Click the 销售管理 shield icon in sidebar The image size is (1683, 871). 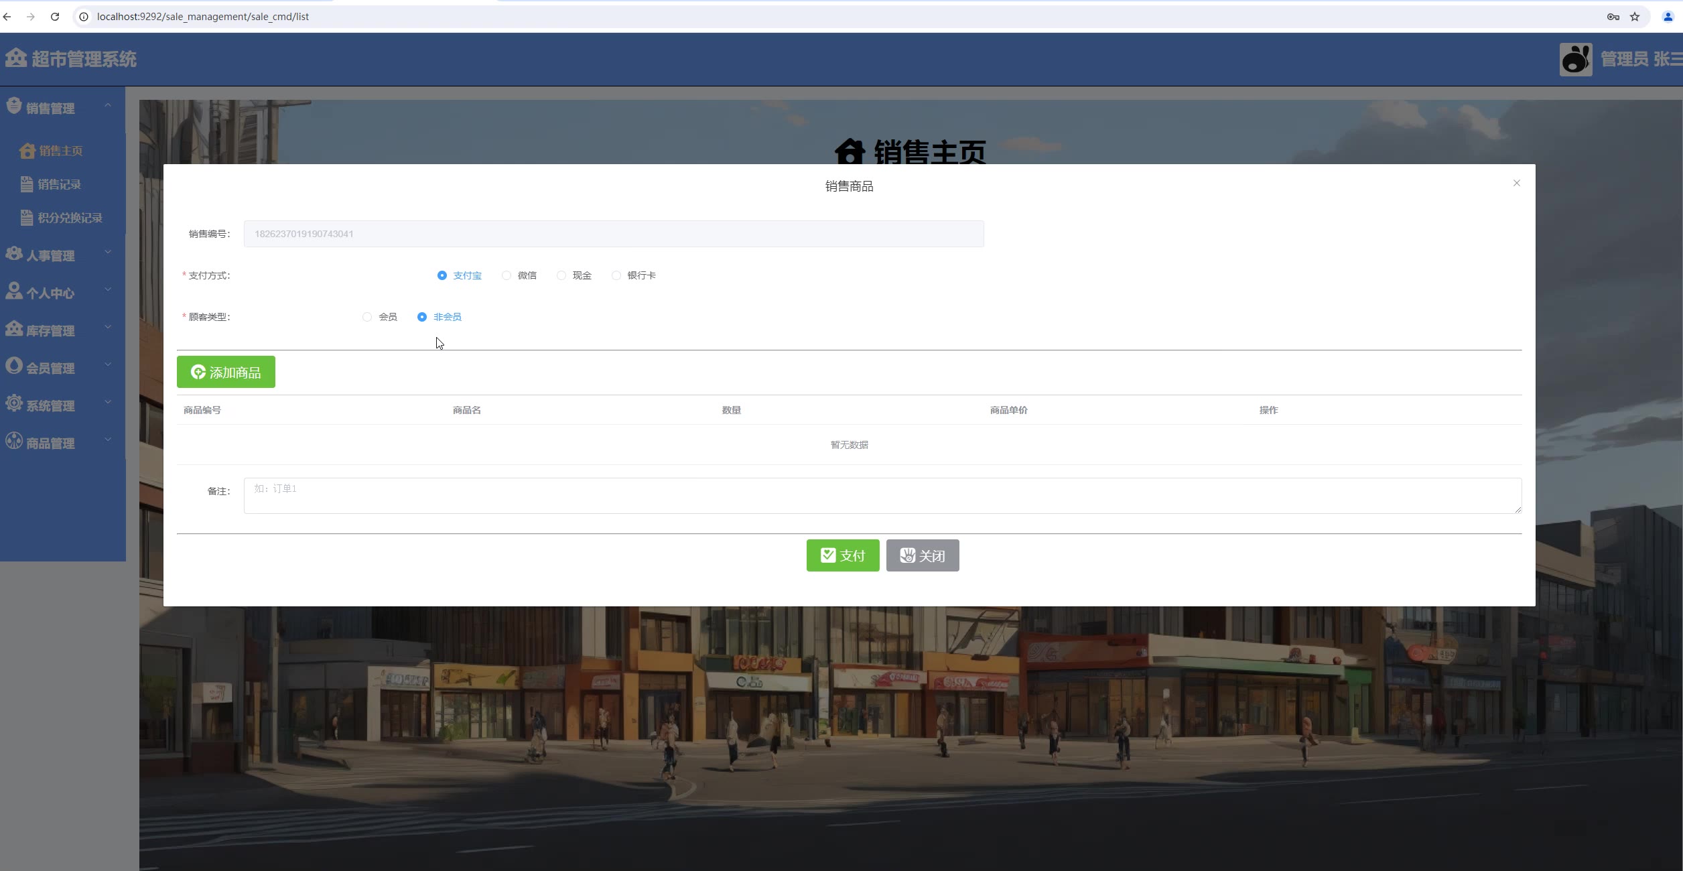point(14,105)
